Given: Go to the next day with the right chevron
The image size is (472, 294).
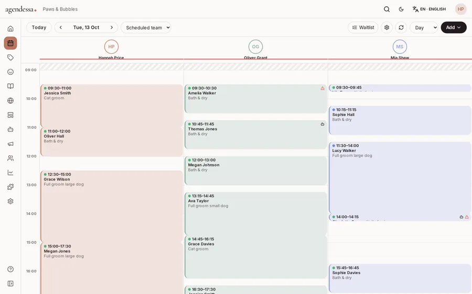Looking at the screenshot, I should [112, 27].
